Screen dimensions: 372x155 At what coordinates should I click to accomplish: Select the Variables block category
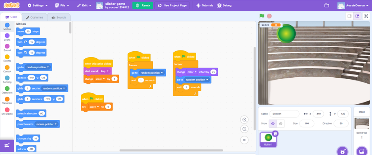pyautogui.click(x=7, y=101)
